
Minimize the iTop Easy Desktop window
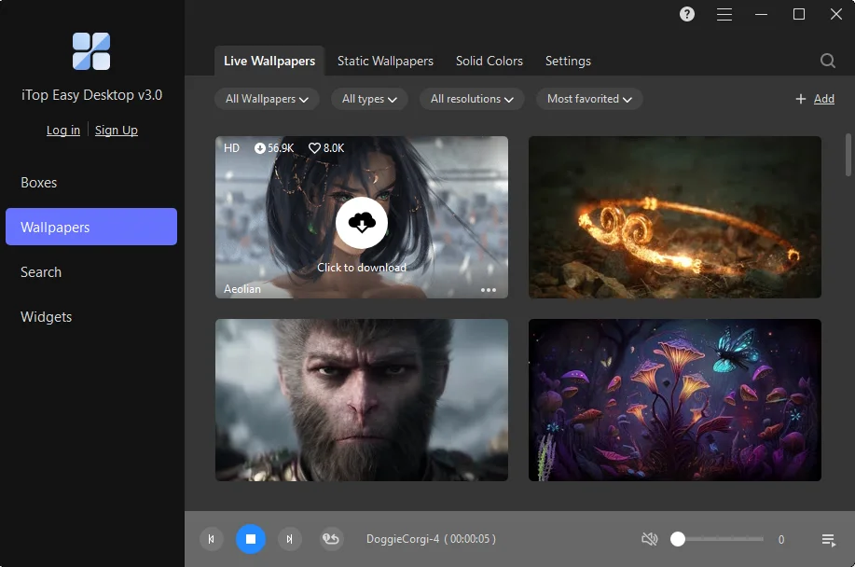tap(761, 14)
